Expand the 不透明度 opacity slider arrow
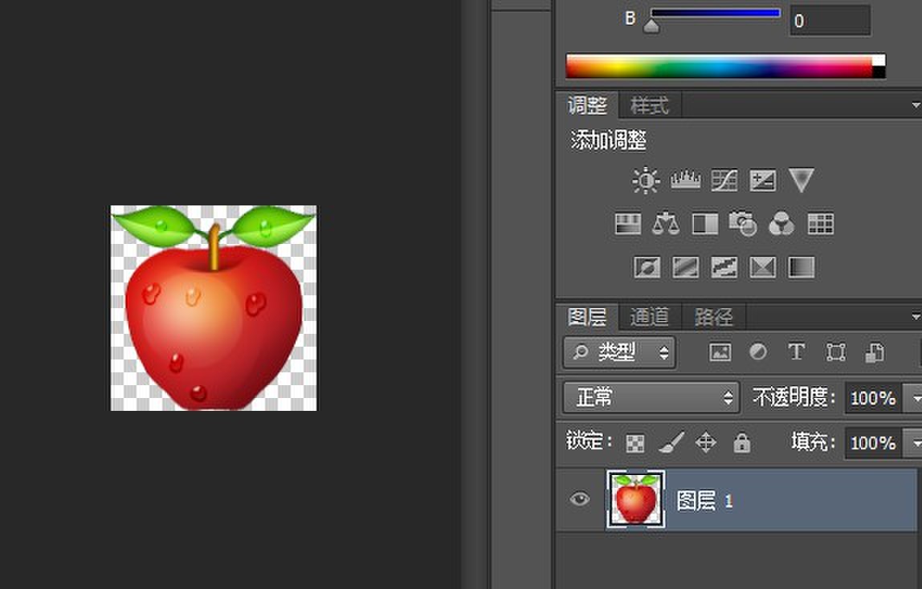The image size is (922, 589). (x=913, y=398)
